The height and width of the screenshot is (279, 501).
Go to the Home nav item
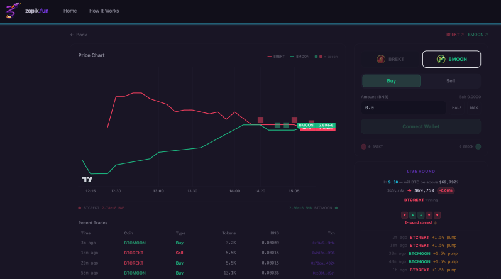[70, 11]
